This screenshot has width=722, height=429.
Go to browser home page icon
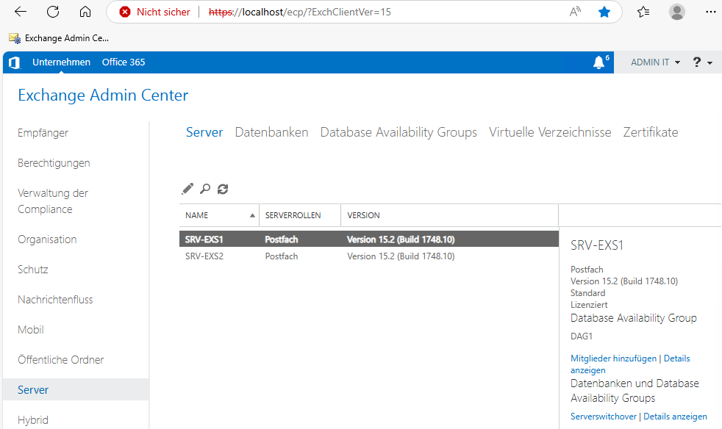click(x=85, y=12)
